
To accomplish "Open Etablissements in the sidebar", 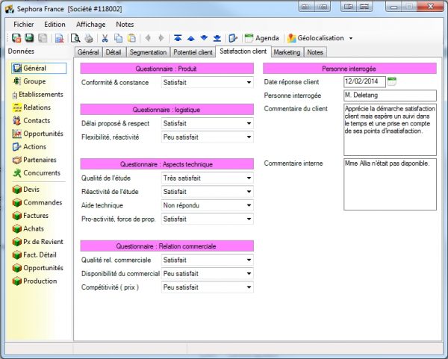I will pyautogui.click(x=38, y=95).
